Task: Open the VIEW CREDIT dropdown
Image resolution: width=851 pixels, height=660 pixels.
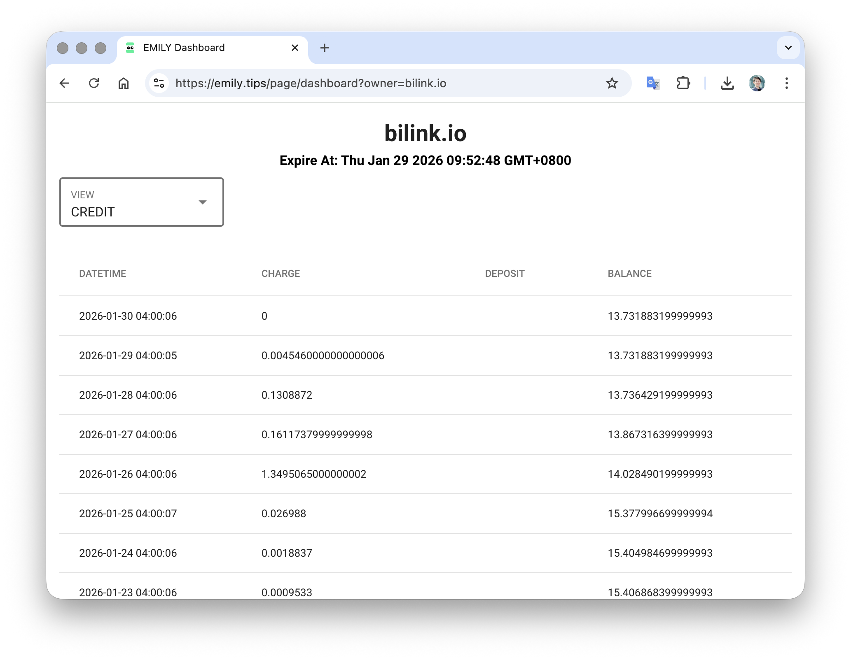Action: tap(142, 202)
